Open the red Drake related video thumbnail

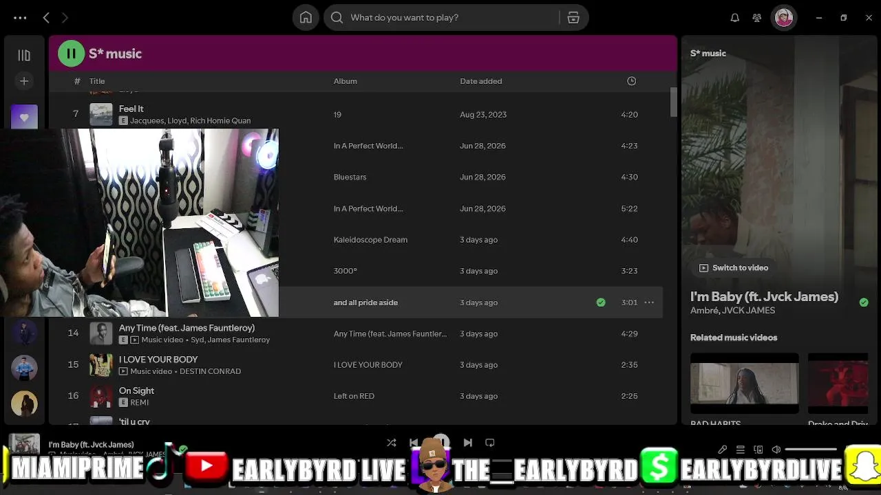tap(838, 383)
